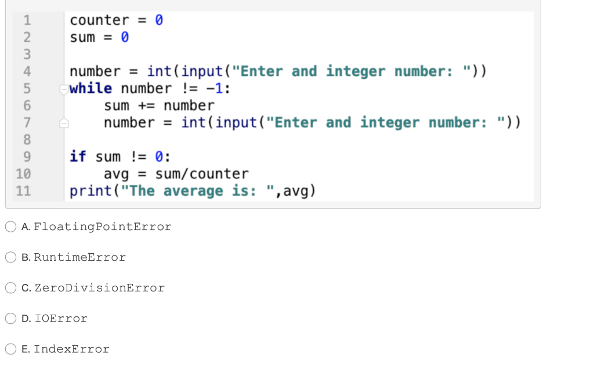Screen dimensions: 594x365
Task: Pick answer E IndexError
Action: click(10, 349)
